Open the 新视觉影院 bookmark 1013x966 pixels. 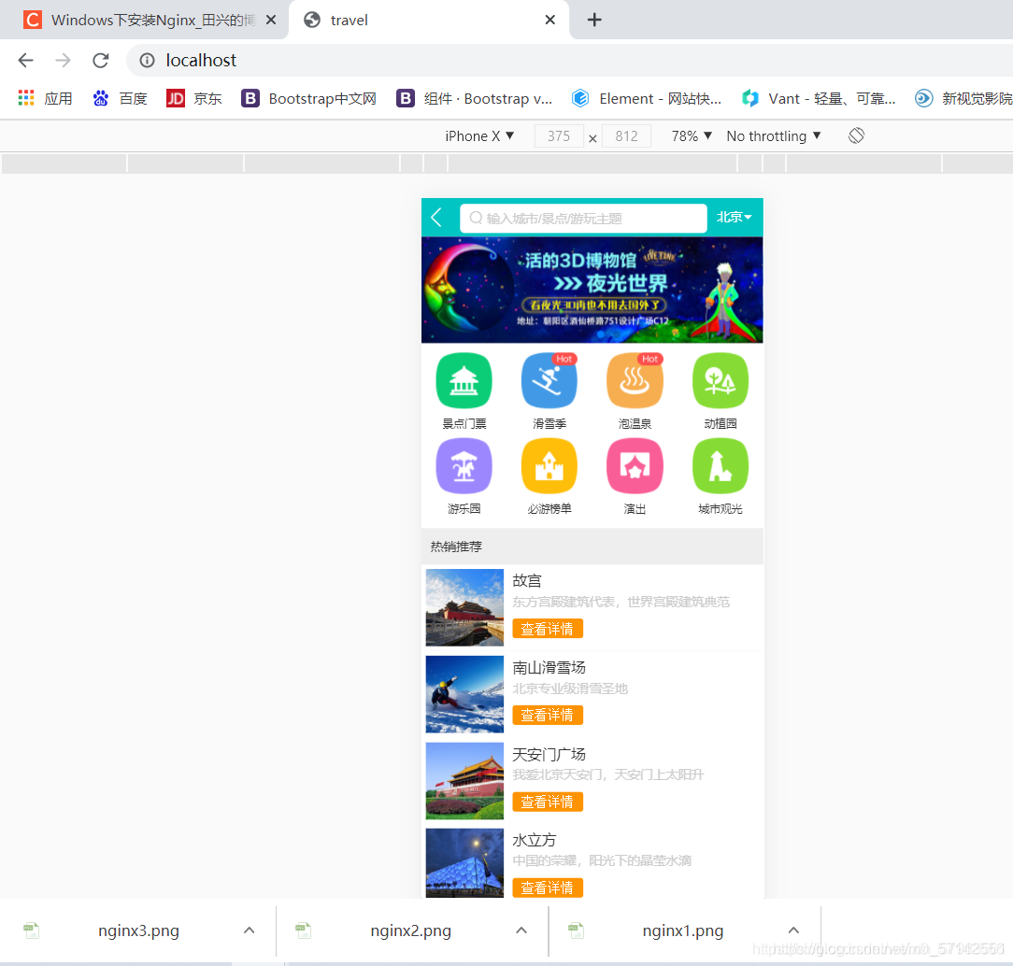[963, 98]
